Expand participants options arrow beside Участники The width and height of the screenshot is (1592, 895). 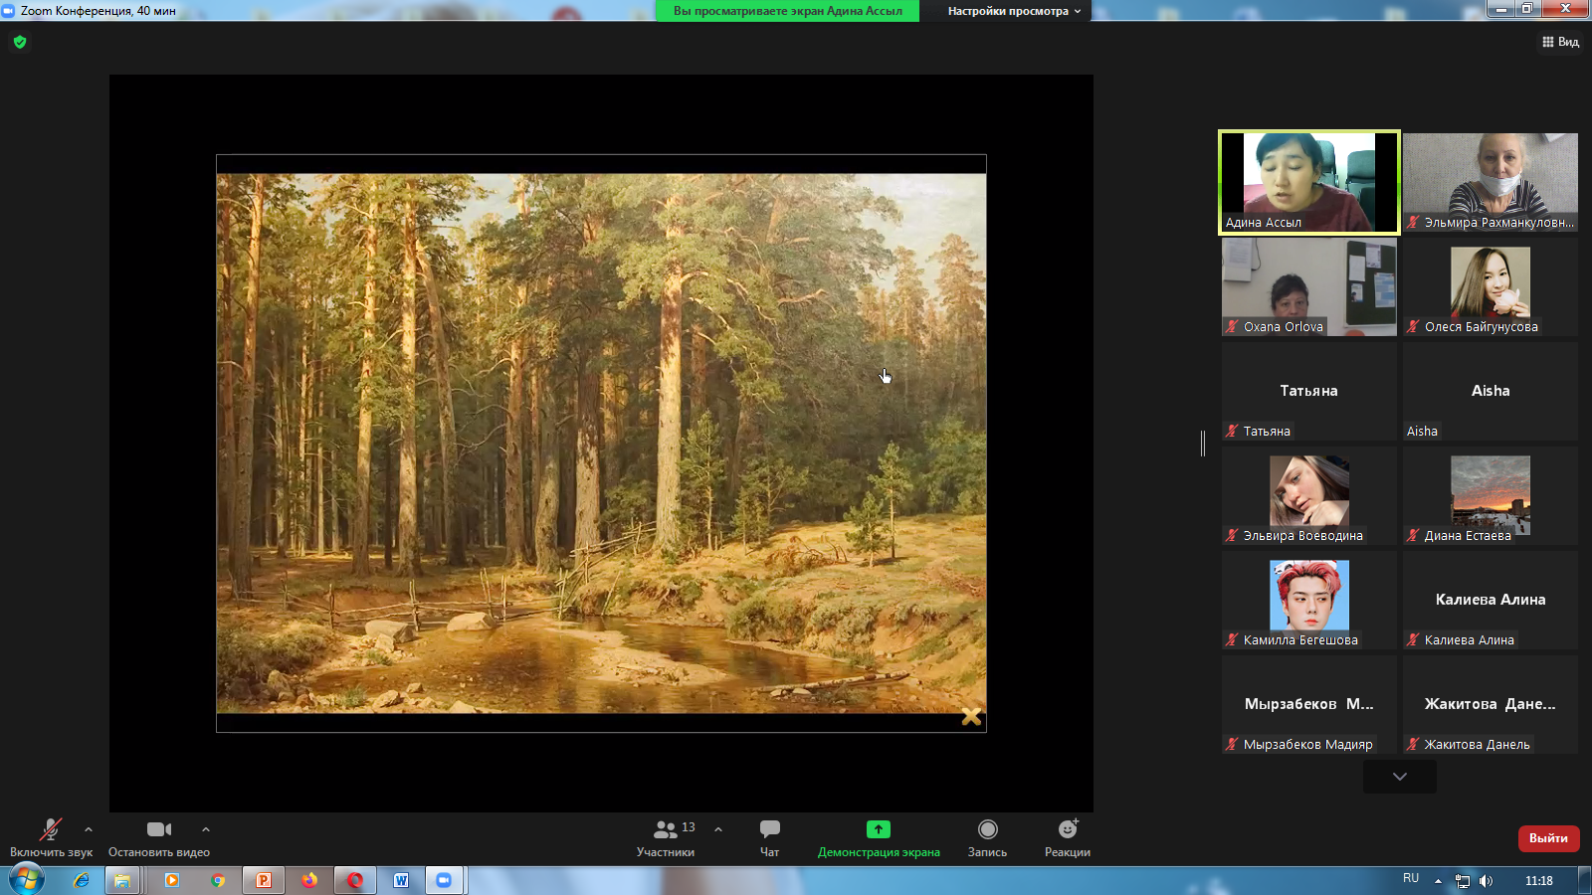tap(718, 829)
